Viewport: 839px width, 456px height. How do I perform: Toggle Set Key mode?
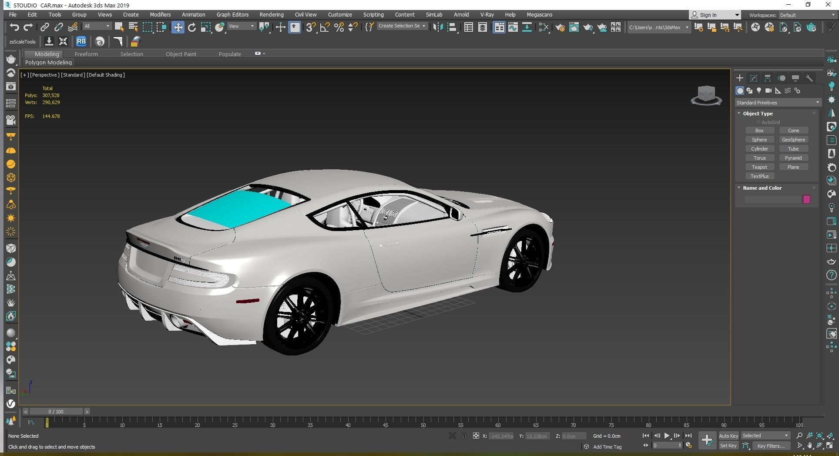[x=728, y=446]
